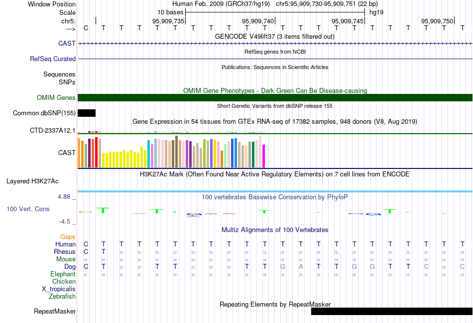The width and height of the screenshot is (473, 323).
Task: Click Short Genetic Variants from dbSNP title
Action: click(x=275, y=106)
